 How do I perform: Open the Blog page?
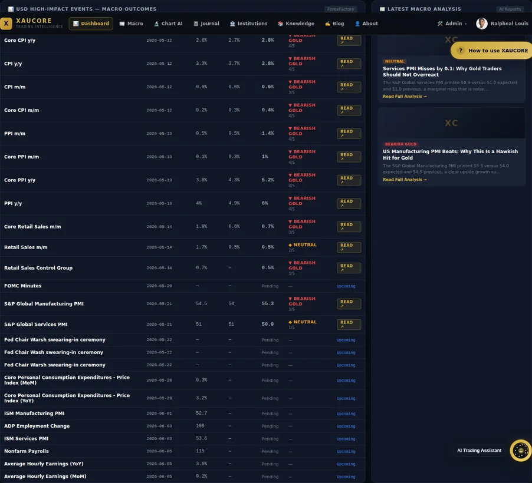click(334, 24)
